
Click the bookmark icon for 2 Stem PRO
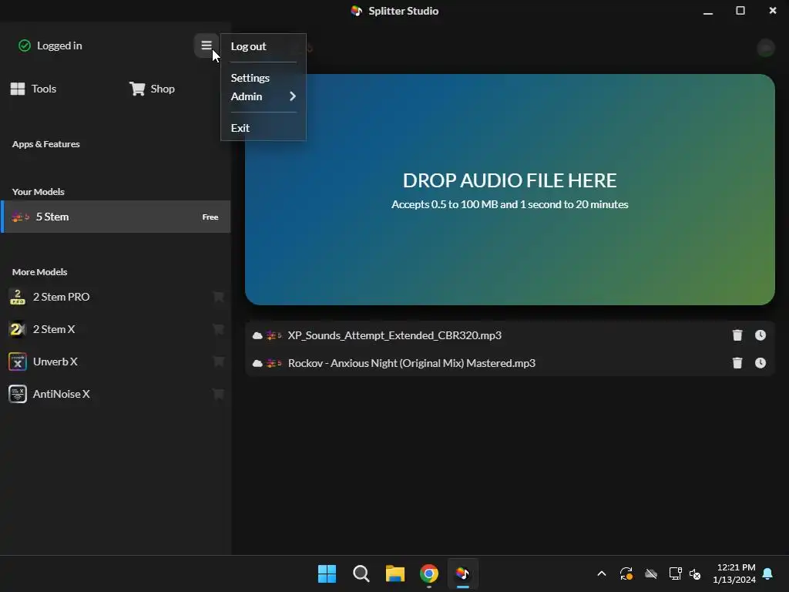point(218,297)
